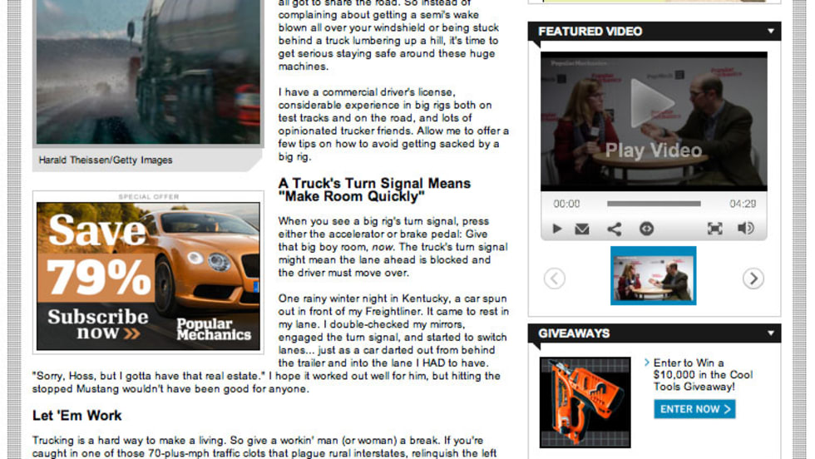Viewport: 815px width, 459px height.
Task: Click the share icon in video player
Action: pos(614,229)
